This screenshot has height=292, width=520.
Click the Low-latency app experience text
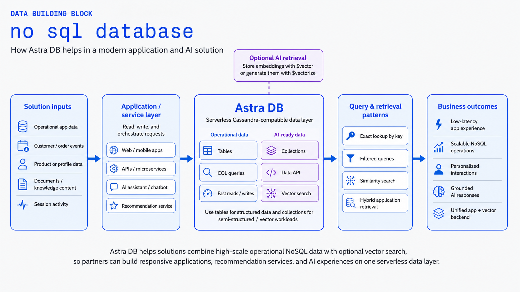pyautogui.click(x=468, y=125)
